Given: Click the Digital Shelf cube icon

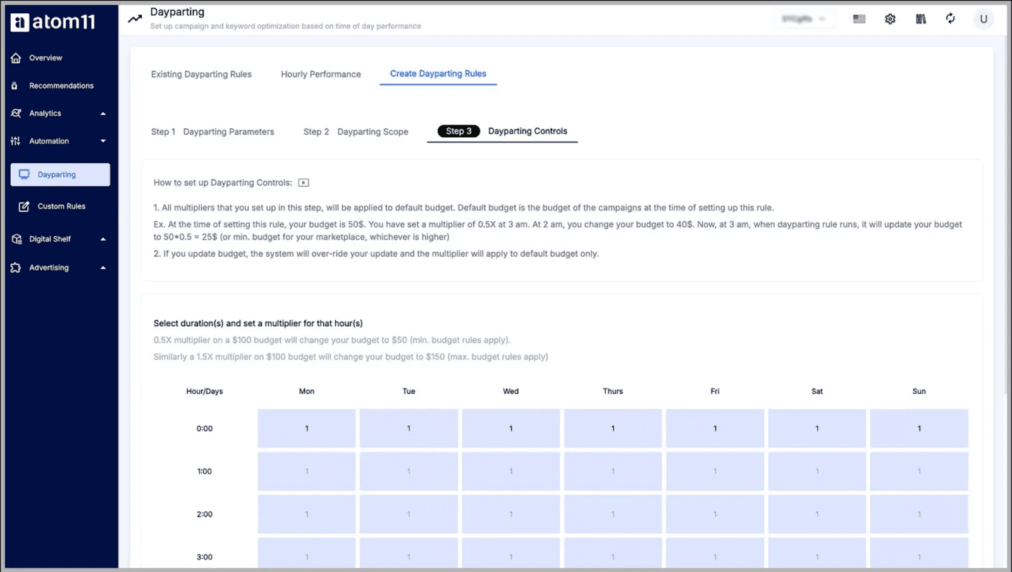Looking at the screenshot, I should tap(16, 239).
